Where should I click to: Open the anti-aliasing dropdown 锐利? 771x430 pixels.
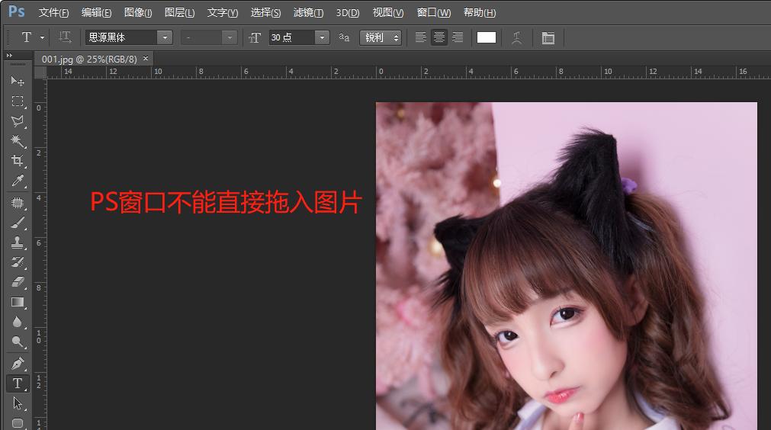click(x=381, y=37)
